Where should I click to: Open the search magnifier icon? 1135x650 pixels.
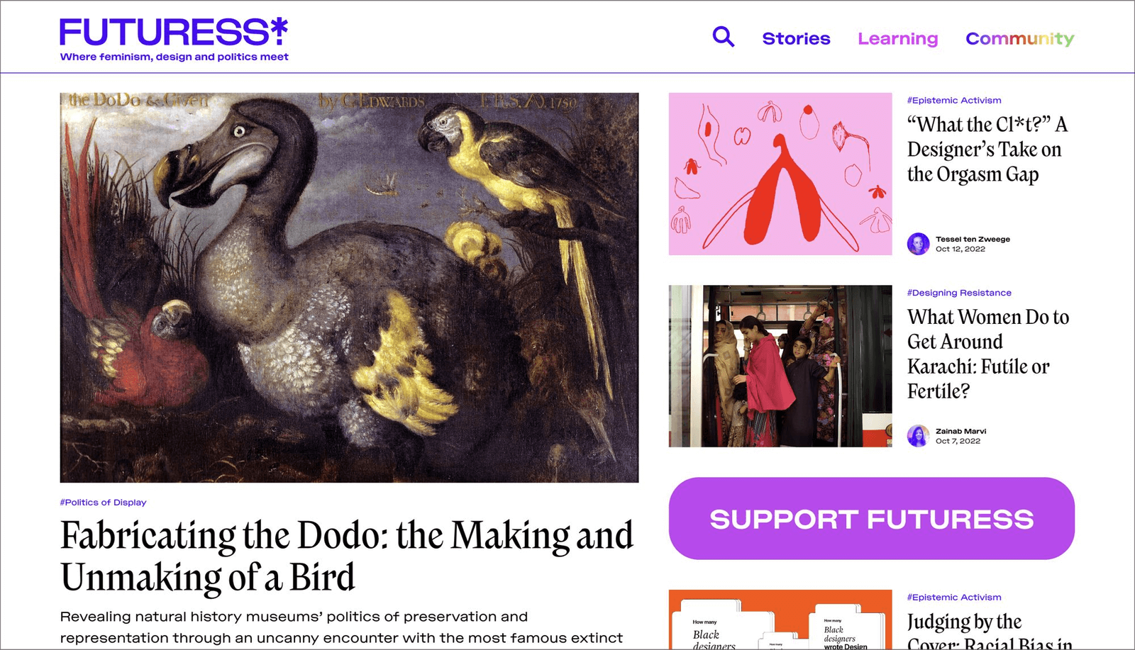click(723, 37)
